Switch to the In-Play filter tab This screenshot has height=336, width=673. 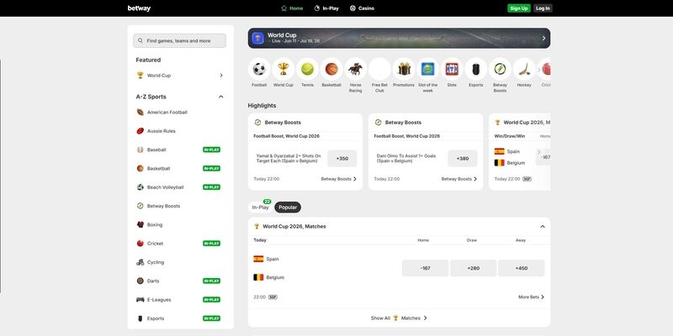tap(261, 207)
